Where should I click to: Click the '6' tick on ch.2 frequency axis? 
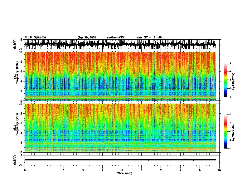coord(22,123)
